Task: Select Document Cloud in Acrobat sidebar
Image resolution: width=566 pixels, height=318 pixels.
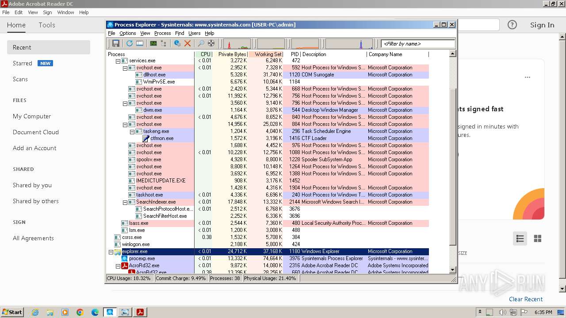Action: pos(36,132)
